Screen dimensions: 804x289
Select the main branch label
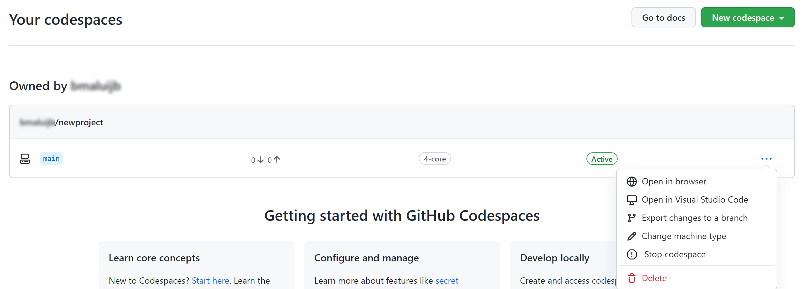[x=51, y=158]
